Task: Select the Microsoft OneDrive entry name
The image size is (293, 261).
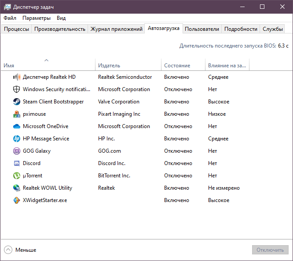Action: click(x=46, y=126)
